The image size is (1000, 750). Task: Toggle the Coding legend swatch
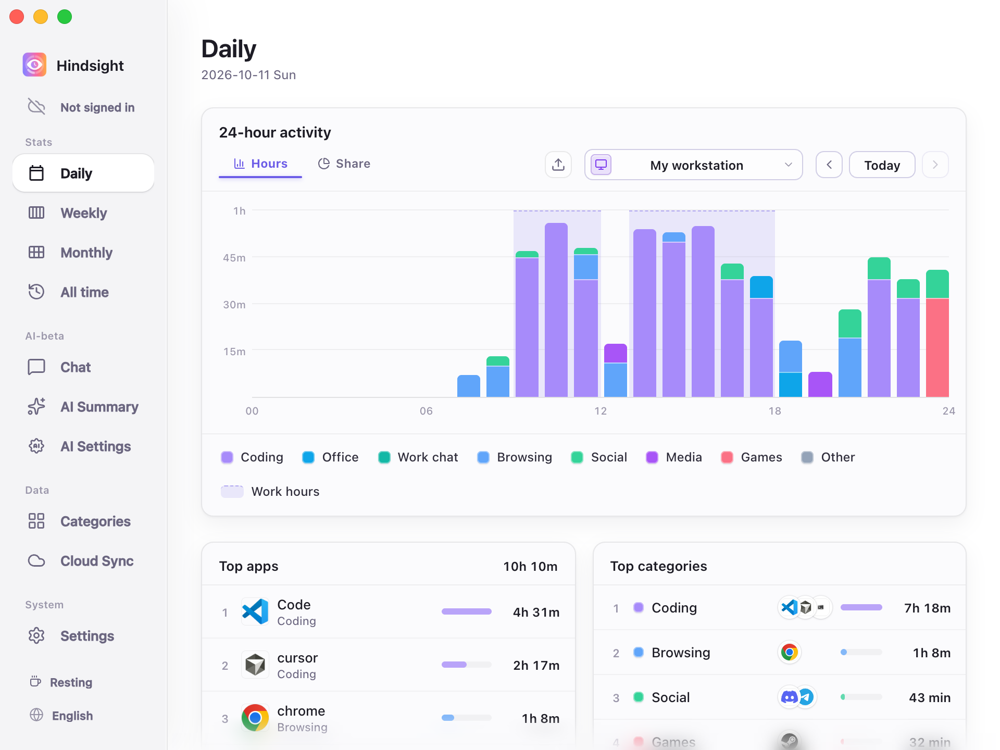[227, 457]
